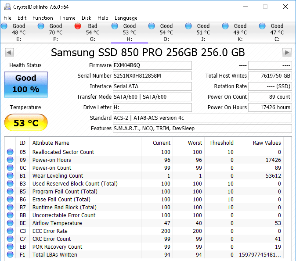Click the status orb of Wear Leveling Count
296x261 pixels.
[10, 175]
